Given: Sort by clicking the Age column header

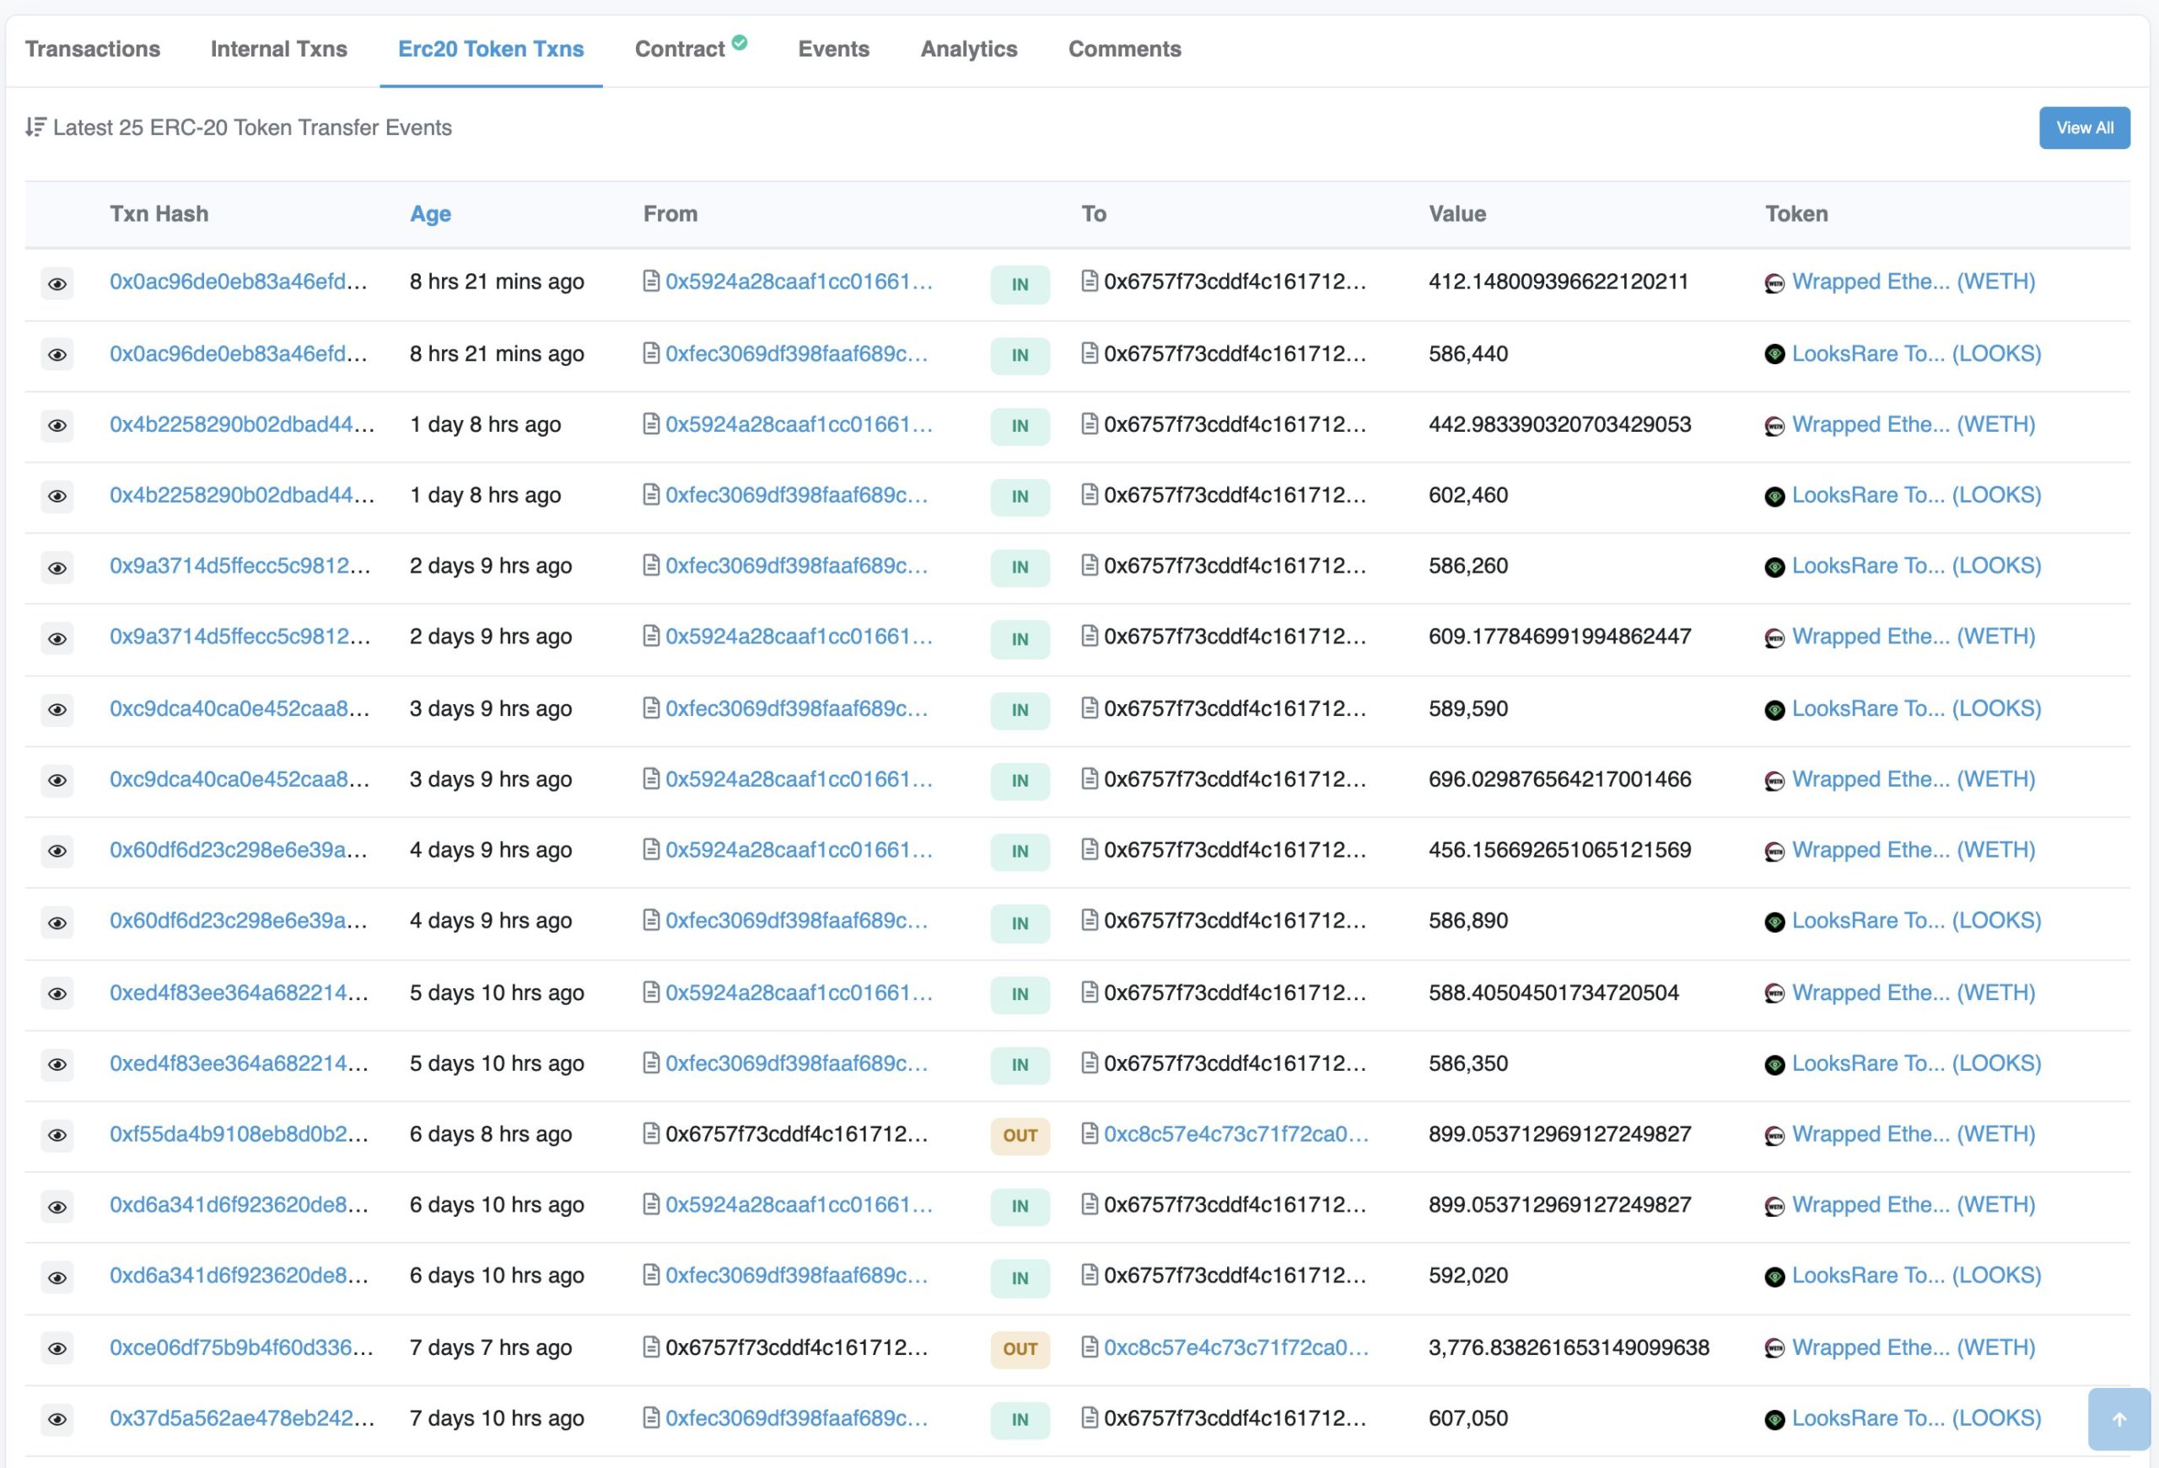Looking at the screenshot, I should pos(430,214).
